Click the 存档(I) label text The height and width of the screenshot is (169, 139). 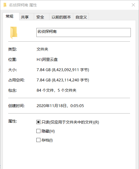[x=47, y=140]
